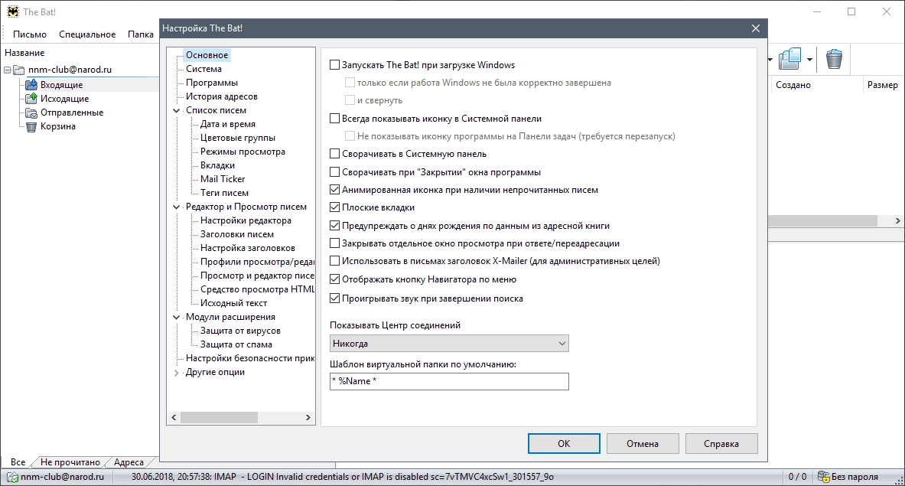Select Mail Ticker settings item

(x=223, y=179)
